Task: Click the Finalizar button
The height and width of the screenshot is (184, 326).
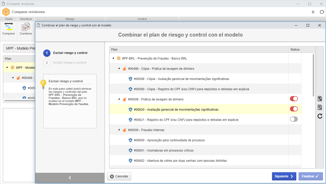Action: point(311,176)
